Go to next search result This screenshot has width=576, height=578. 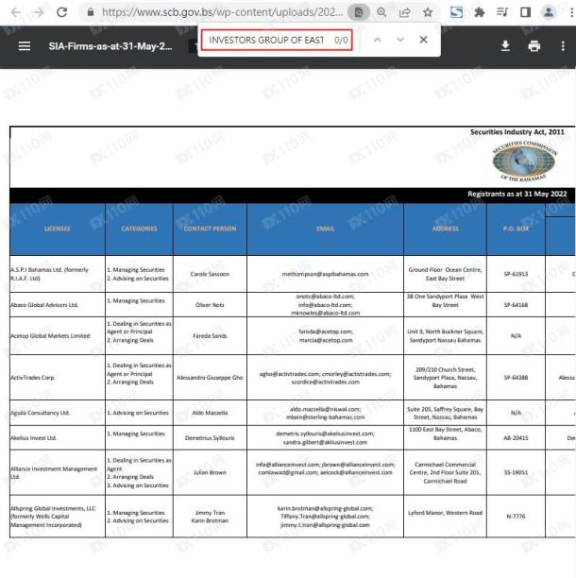(x=400, y=40)
